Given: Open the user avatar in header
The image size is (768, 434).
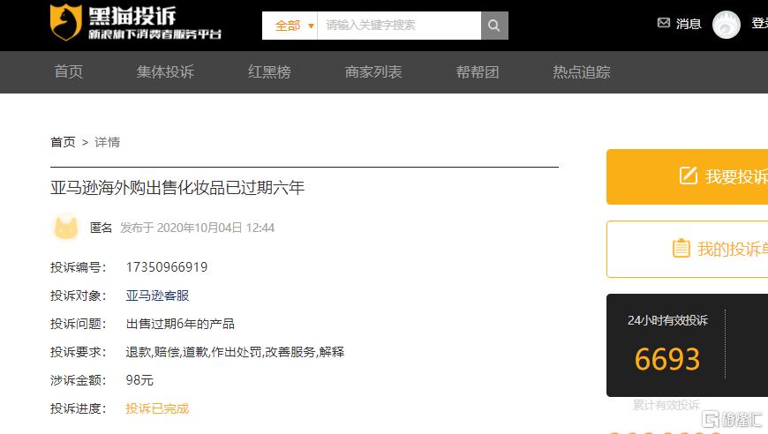Looking at the screenshot, I should [x=726, y=25].
